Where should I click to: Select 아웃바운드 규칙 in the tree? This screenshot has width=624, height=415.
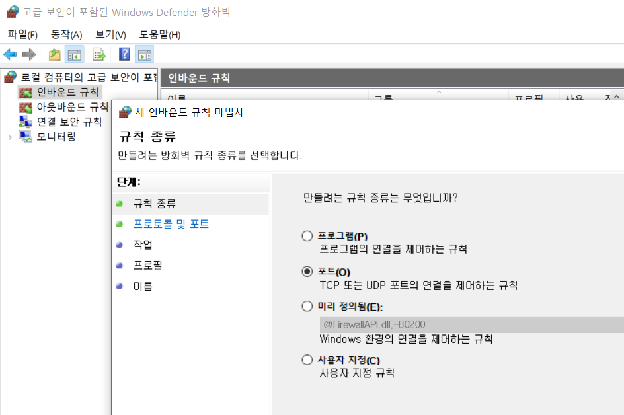[73, 107]
